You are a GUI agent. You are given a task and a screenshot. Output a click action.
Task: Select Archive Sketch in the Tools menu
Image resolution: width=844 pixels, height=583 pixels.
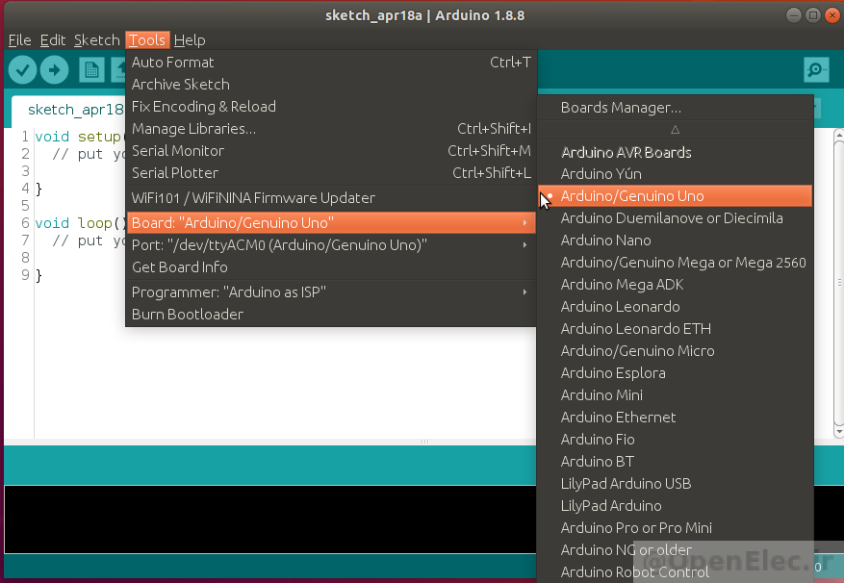pos(331,85)
